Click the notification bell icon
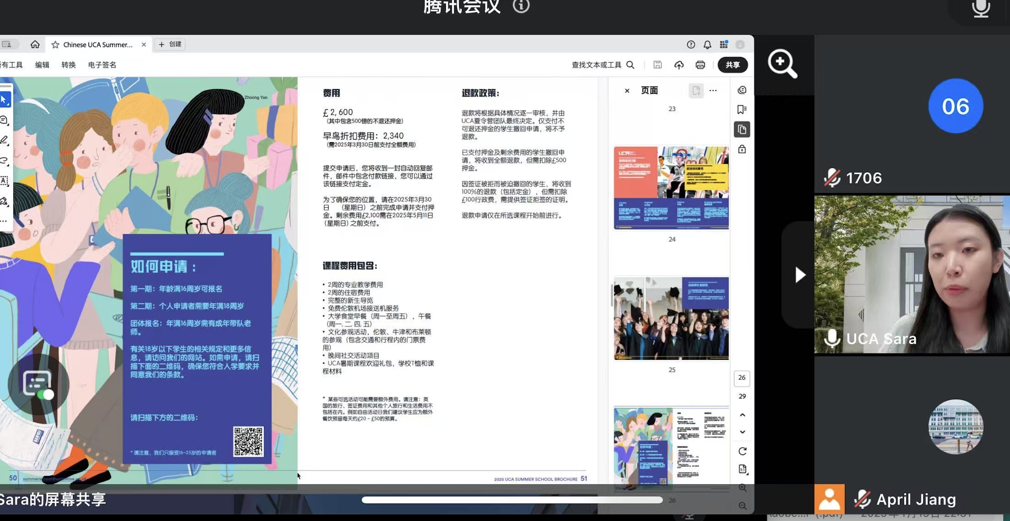This screenshot has height=521, width=1010. point(707,45)
